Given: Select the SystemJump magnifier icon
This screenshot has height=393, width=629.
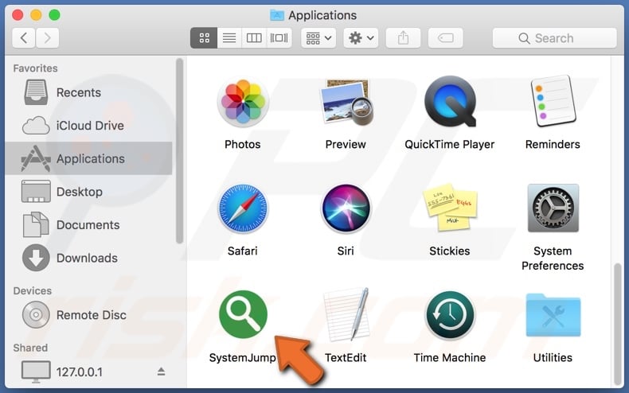Looking at the screenshot, I should 243,314.
